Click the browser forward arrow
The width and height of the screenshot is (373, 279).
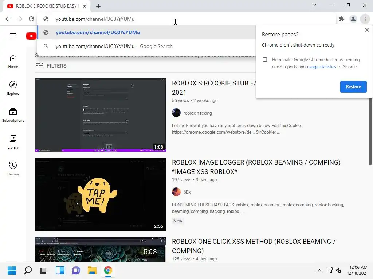20,19
